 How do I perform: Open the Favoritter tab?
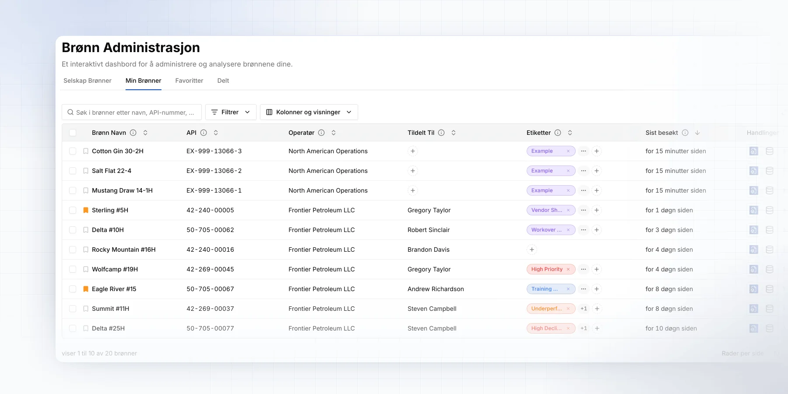coord(189,81)
